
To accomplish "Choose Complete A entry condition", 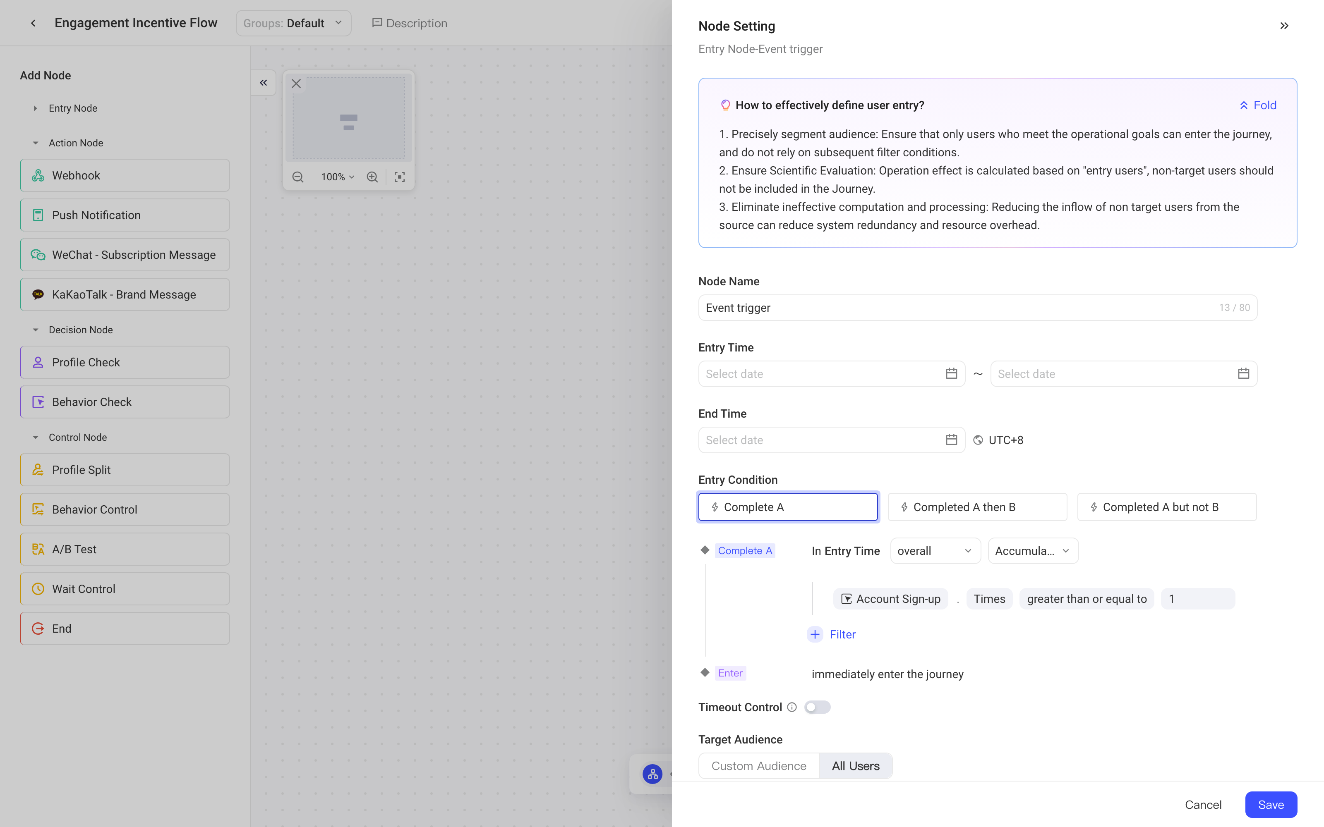I will [788, 507].
